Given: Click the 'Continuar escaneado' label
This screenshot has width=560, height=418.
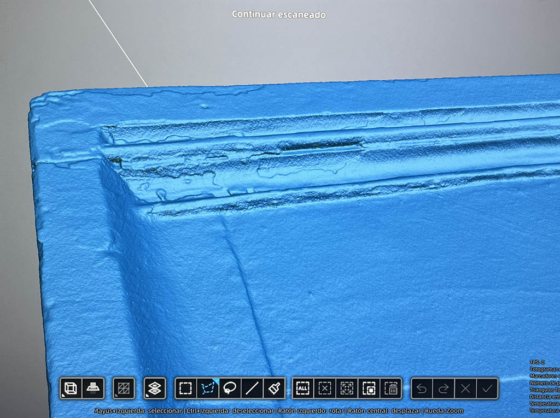Looking at the screenshot, I should tap(279, 14).
